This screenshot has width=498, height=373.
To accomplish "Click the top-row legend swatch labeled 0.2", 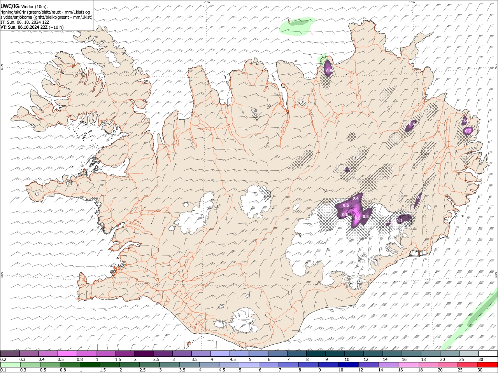I will (x=10, y=354).
